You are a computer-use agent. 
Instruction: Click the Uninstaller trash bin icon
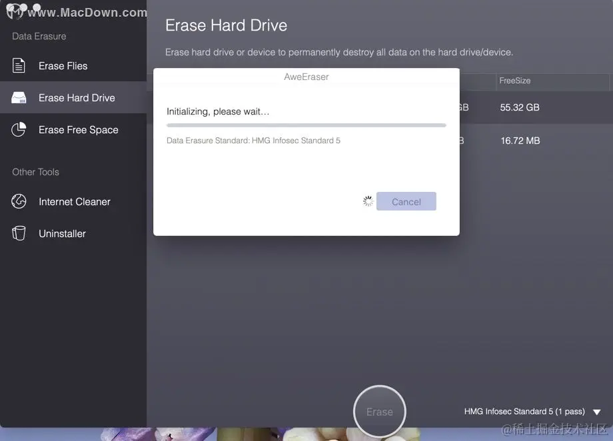pos(19,233)
